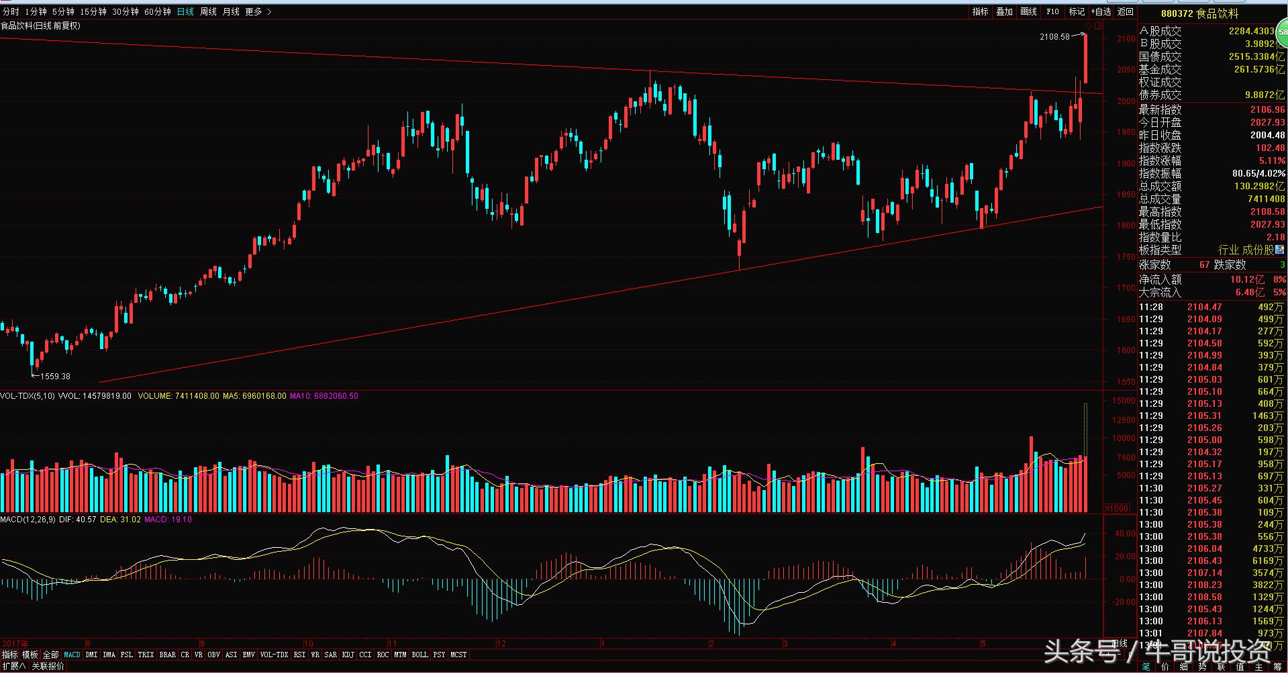
Task: Click the square panel icon above chart
Action: point(1098,26)
